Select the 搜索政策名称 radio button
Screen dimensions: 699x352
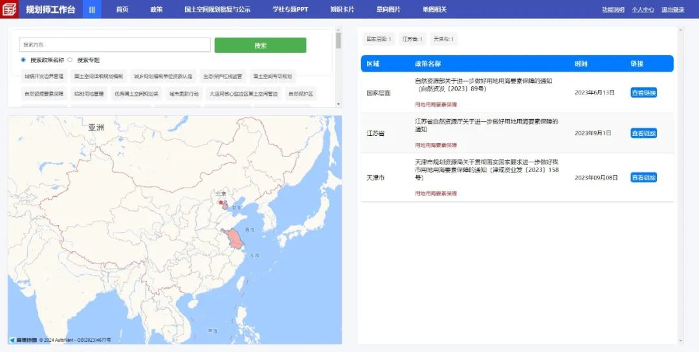coord(23,60)
